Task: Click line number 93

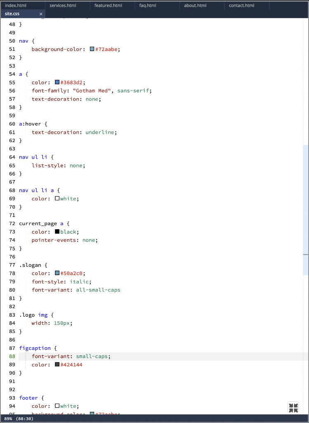Action: tap(12, 398)
